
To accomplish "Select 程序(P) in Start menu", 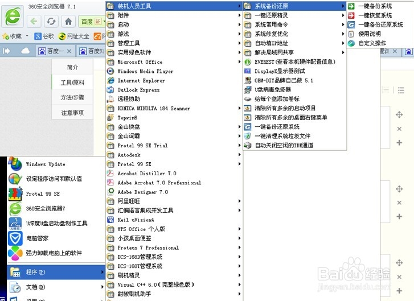I will pos(56,272).
